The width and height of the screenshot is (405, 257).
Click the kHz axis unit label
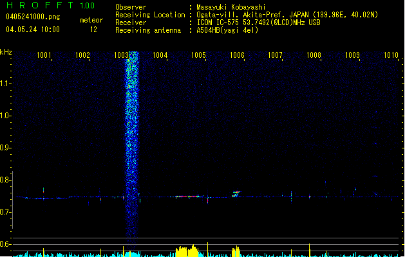pyautogui.click(x=6, y=52)
